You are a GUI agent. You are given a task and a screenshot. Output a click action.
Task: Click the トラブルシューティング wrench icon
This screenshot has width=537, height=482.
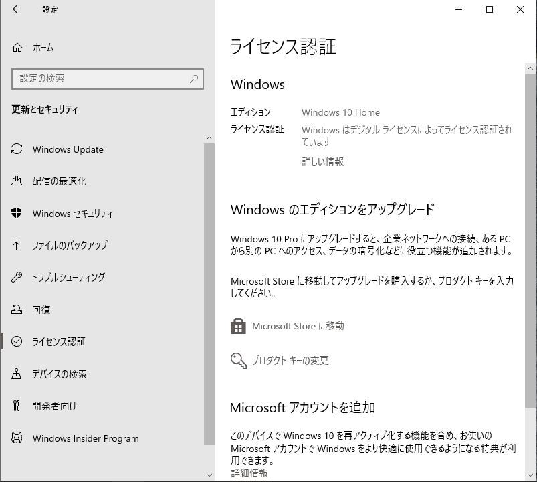pos(17,276)
